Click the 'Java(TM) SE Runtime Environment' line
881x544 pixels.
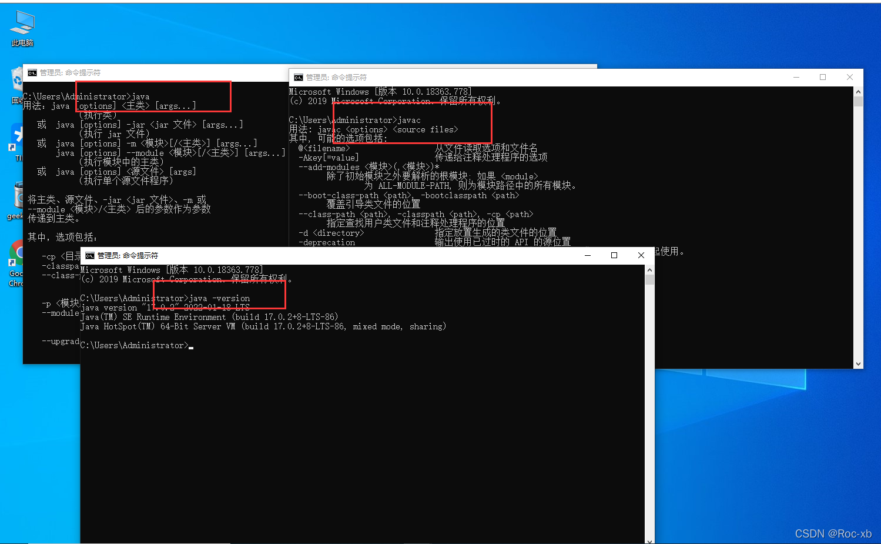pos(209,317)
